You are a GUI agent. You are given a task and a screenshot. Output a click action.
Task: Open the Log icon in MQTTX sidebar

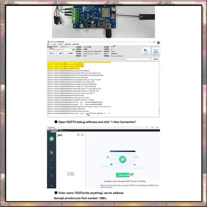tap(51, 175)
